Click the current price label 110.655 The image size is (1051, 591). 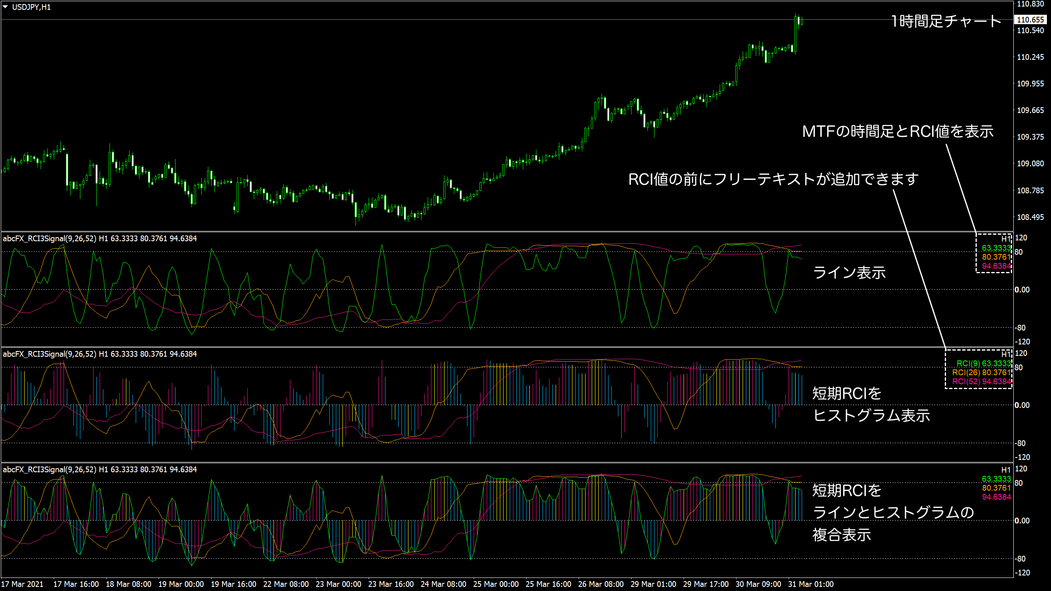1030,20
